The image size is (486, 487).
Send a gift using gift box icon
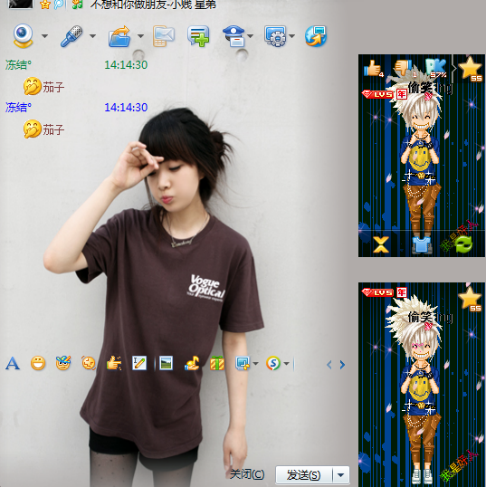tap(217, 363)
